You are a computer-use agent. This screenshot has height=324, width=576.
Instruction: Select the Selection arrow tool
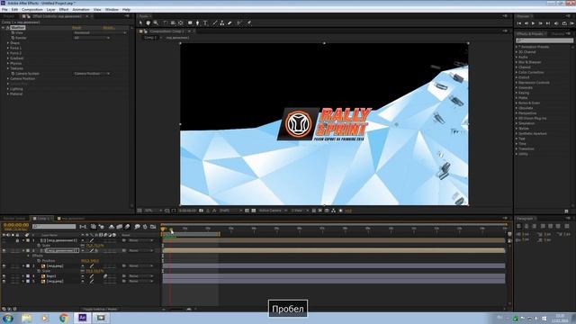tap(140, 22)
